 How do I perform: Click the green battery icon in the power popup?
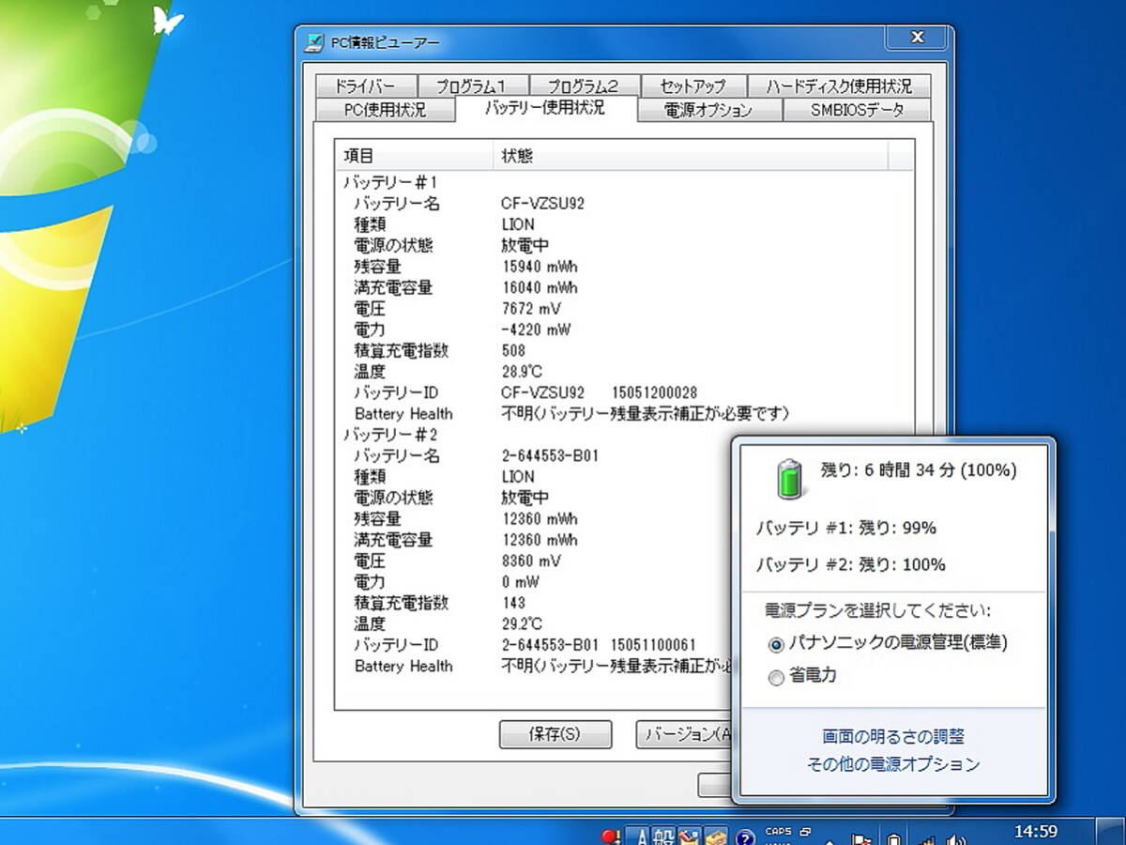(790, 477)
